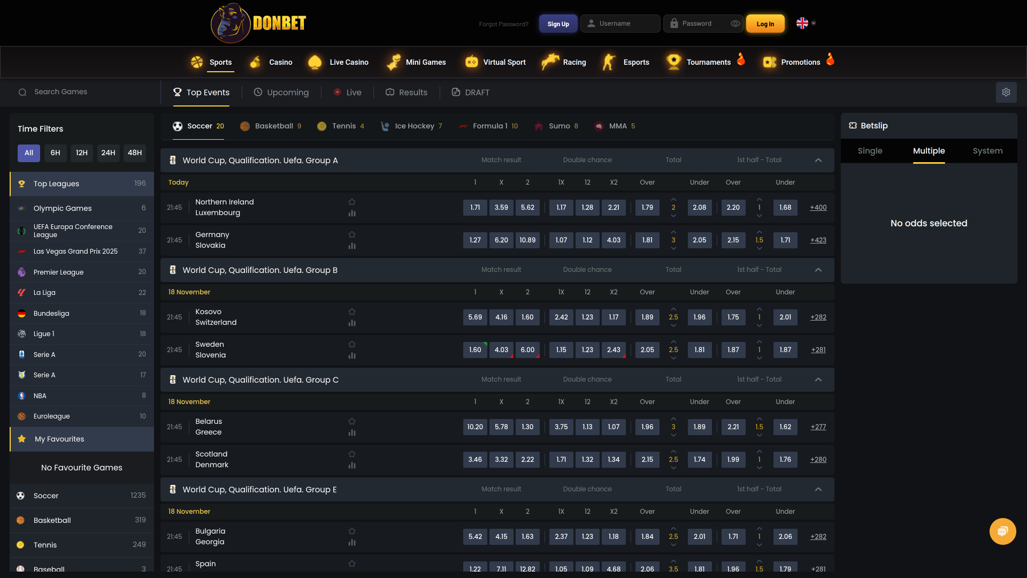Screen dimensions: 1027x578
Task: Click the Sign Up button
Action: [x=558, y=24]
